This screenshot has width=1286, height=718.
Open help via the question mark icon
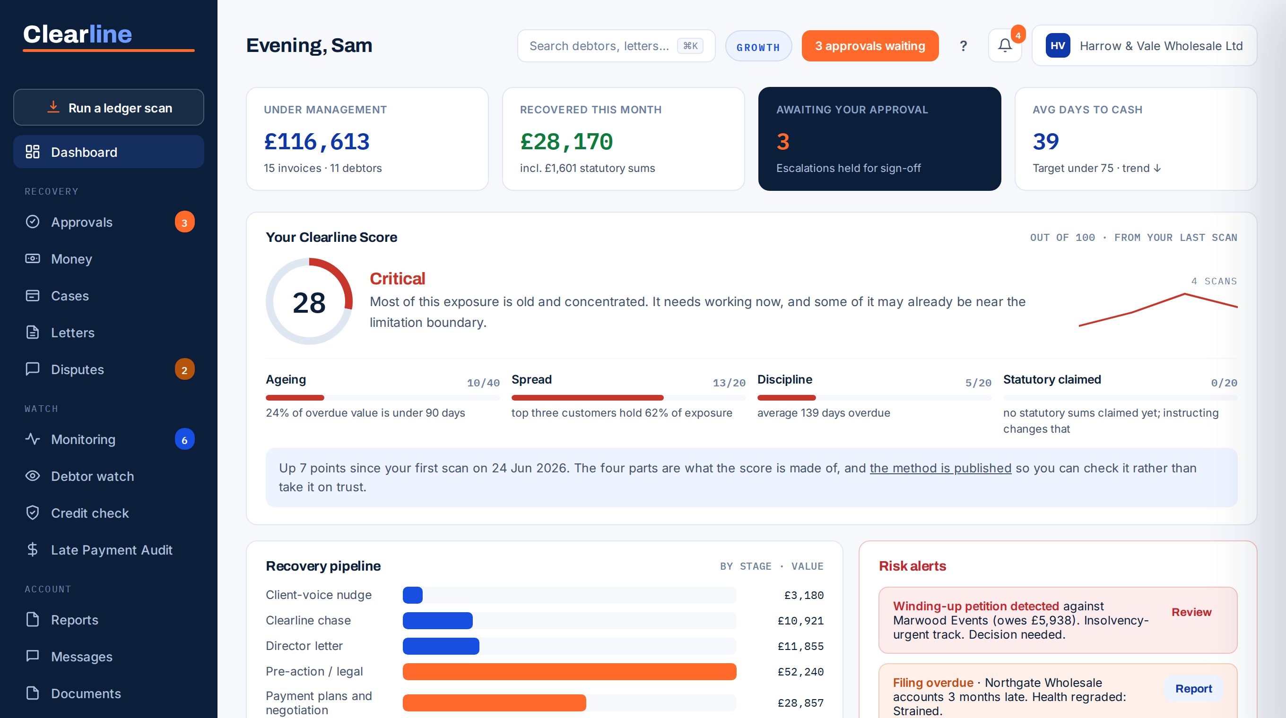pos(964,46)
